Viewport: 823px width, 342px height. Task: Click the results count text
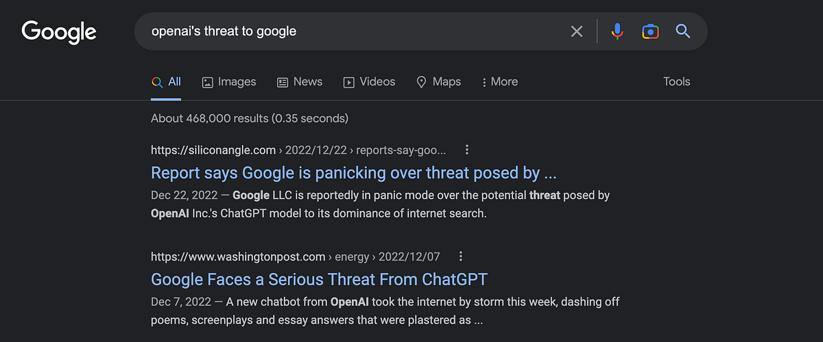click(250, 118)
